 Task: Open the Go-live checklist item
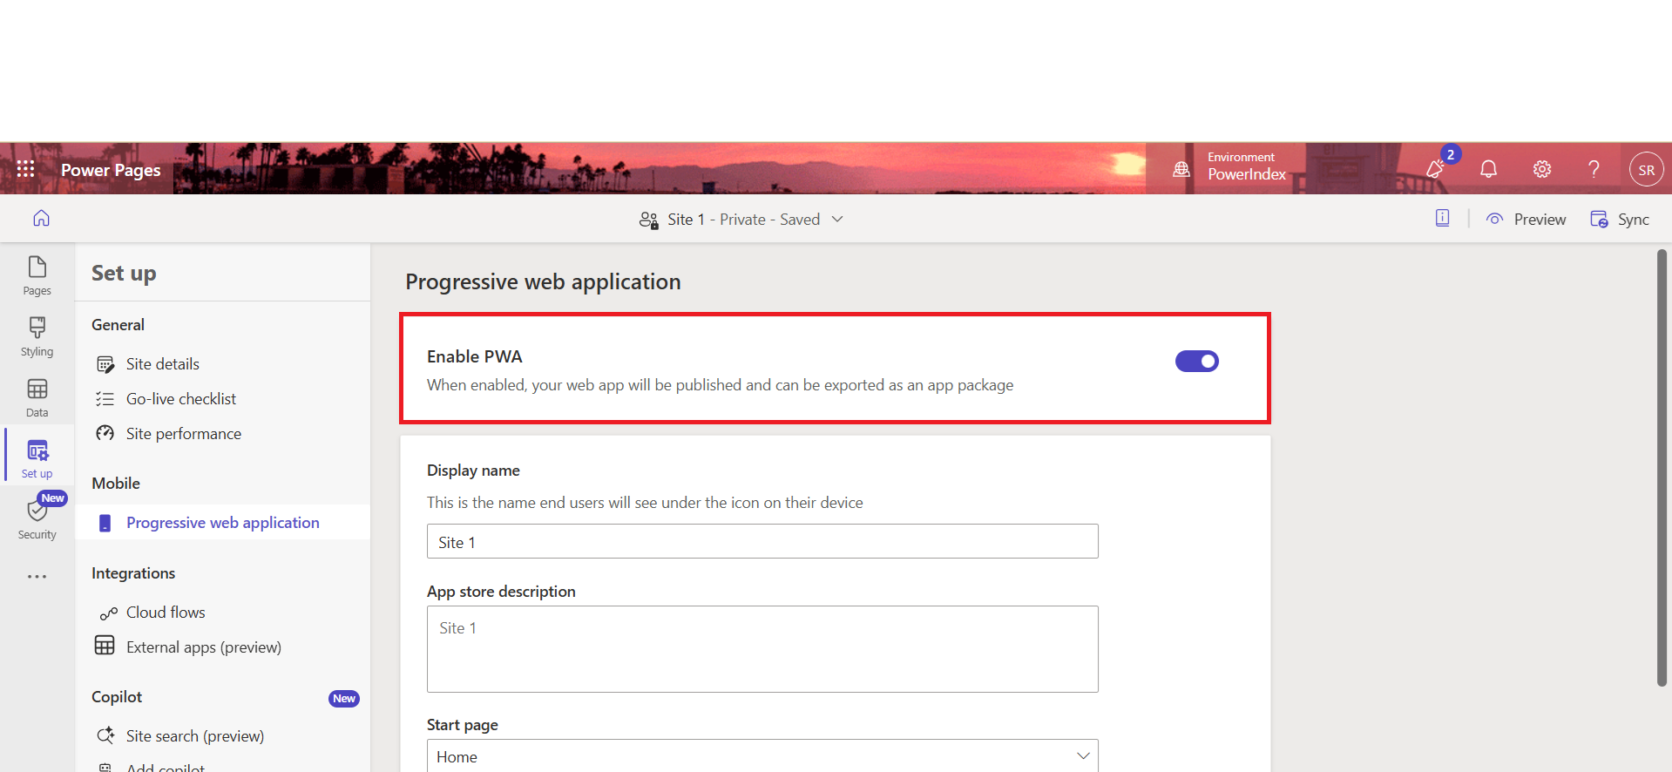click(180, 399)
